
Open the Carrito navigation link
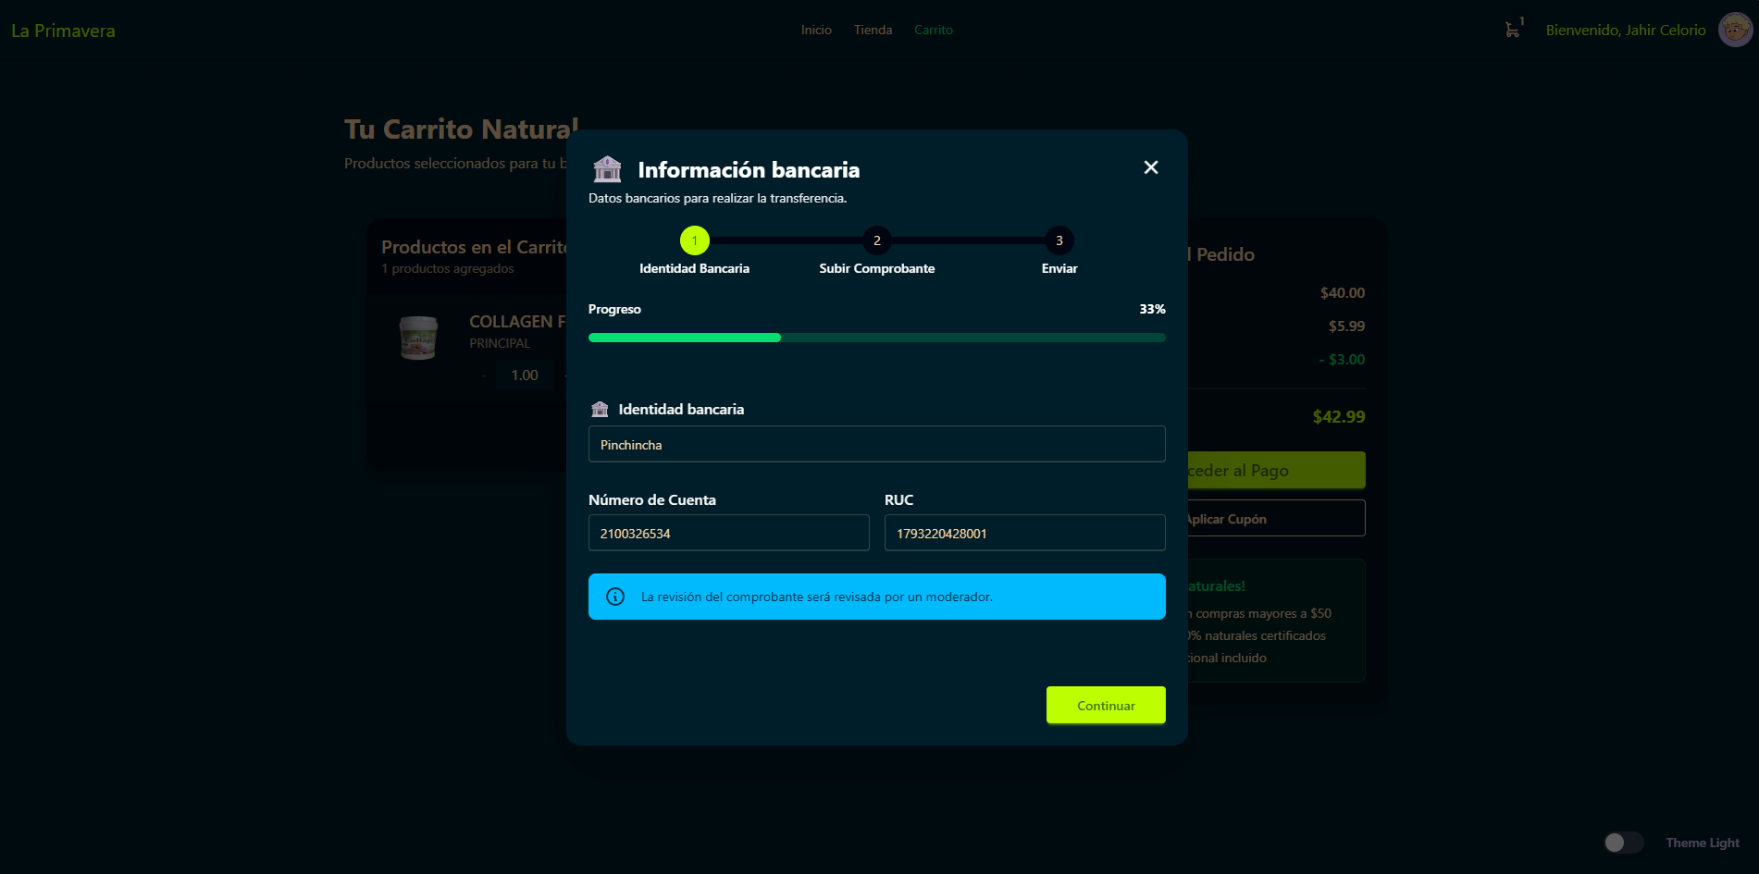tap(933, 30)
